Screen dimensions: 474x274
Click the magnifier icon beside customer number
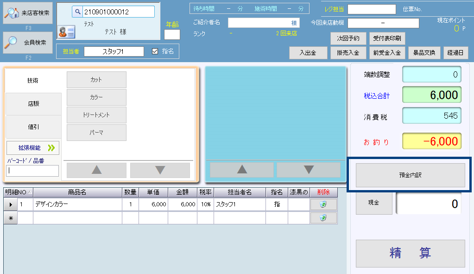77,12
